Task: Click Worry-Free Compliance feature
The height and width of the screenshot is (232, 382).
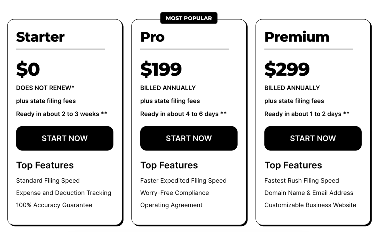Action: tap(175, 193)
